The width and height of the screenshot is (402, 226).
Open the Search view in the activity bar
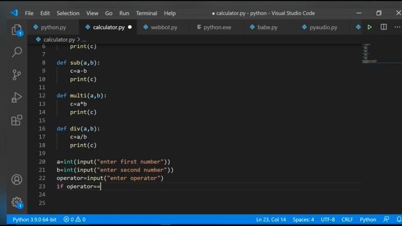click(17, 52)
